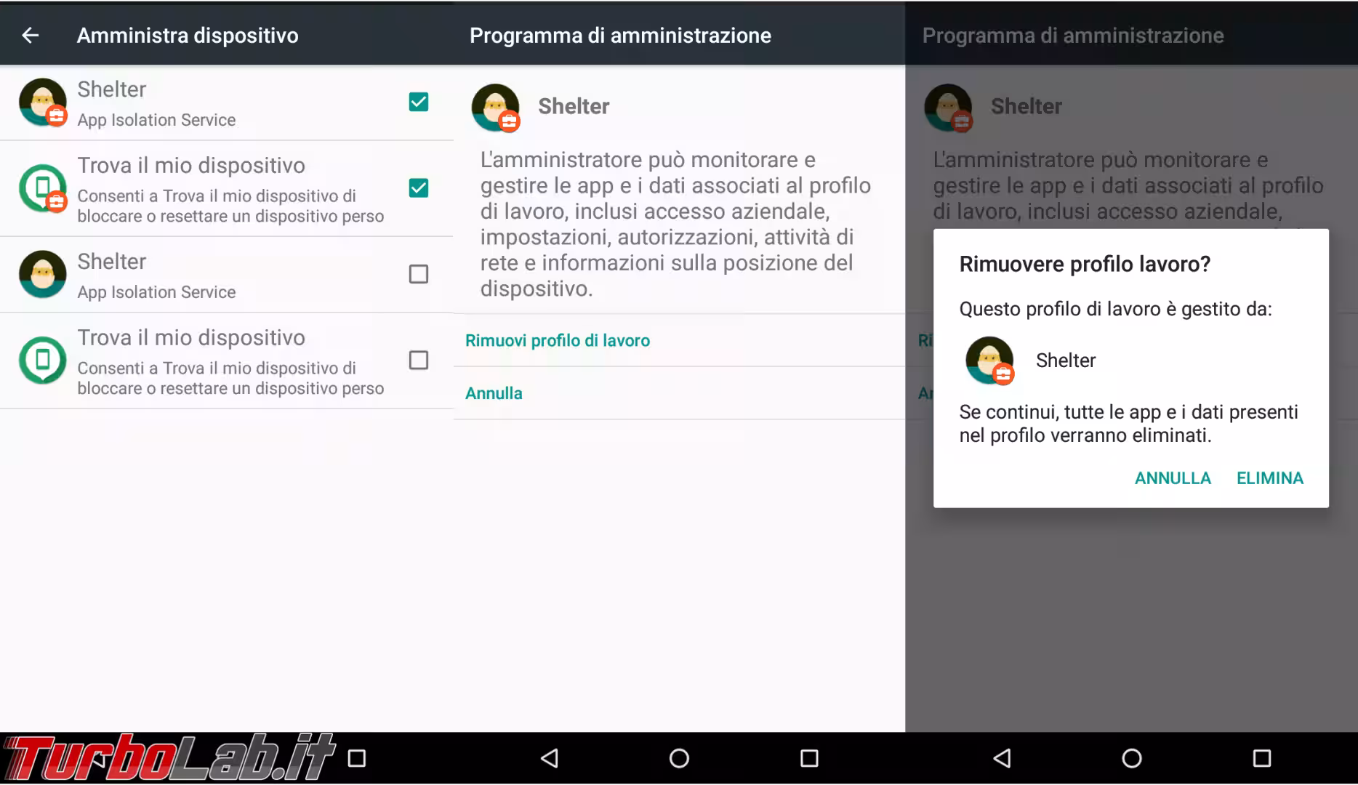The height and width of the screenshot is (785, 1358).
Task: Open Recent apps in the right screen
Action: [x=1261, y=758]
